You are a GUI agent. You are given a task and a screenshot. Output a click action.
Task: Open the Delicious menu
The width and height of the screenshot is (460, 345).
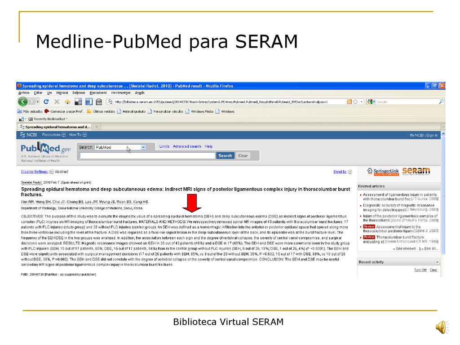tap(79, 93)
